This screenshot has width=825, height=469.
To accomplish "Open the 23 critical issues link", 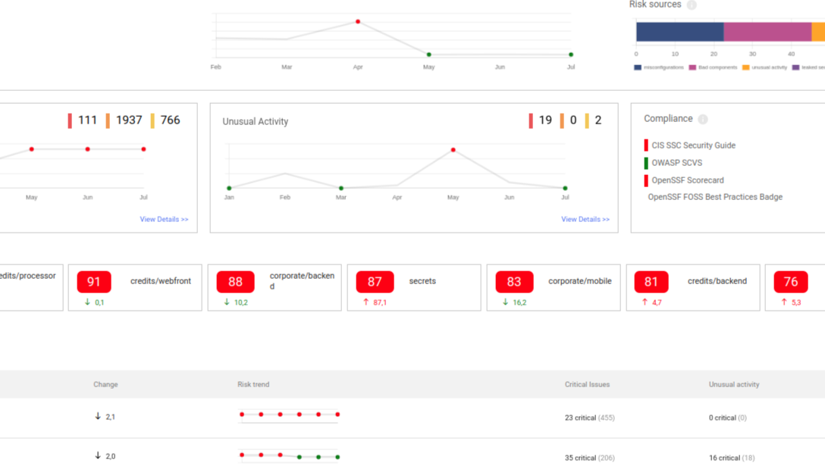I will click(x=582, y=417).
